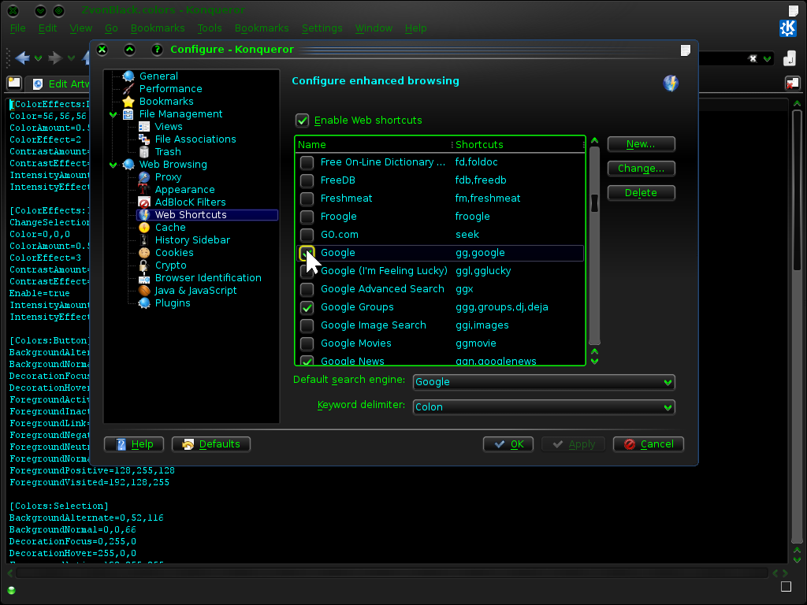Click the File Management cabinet icon
807x605 pixels.
pyautogui.click(x=128, y=114)
